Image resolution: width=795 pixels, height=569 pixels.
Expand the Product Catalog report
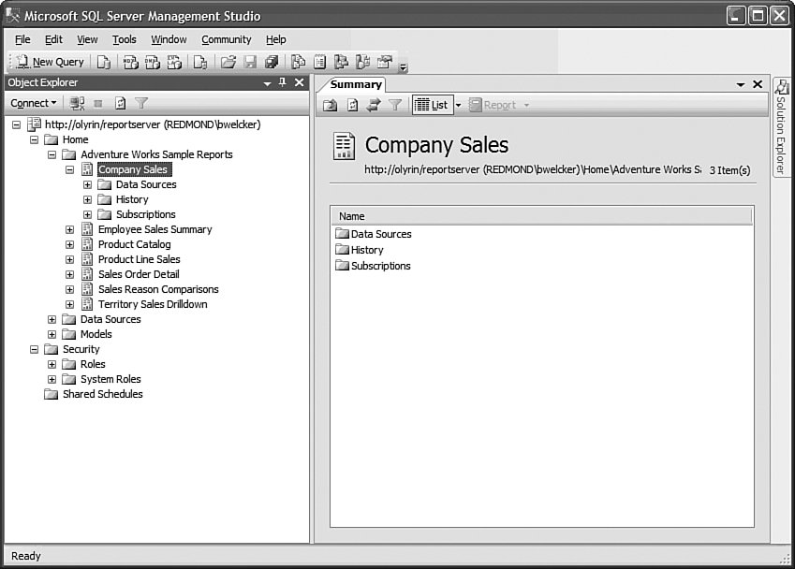[70, 244]
